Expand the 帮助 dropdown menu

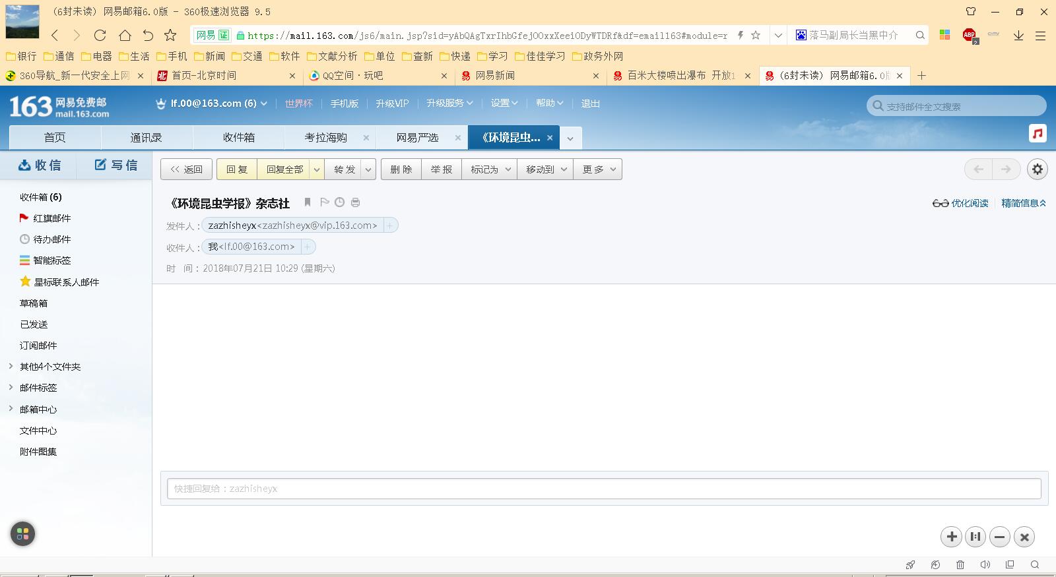click(x=550, y=103)
